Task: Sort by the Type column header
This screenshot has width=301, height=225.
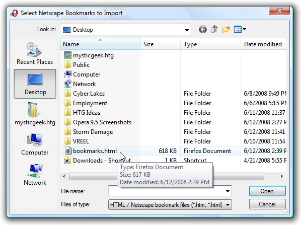Action: tap(210, 44)
